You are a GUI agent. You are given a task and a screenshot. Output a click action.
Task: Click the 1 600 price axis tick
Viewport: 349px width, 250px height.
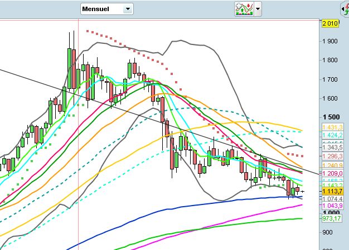click(x=330, y=98)
